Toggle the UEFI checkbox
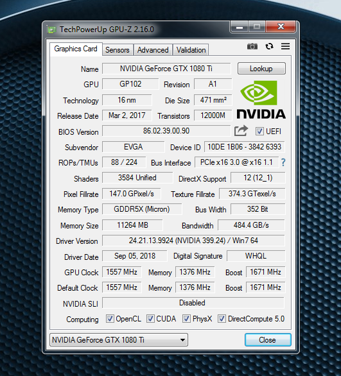Viewport: 341px width, 376px height. click(x=259, y=131)
